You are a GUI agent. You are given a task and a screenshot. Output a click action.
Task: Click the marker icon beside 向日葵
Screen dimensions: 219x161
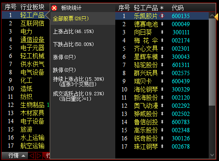(x=162, y=32)
